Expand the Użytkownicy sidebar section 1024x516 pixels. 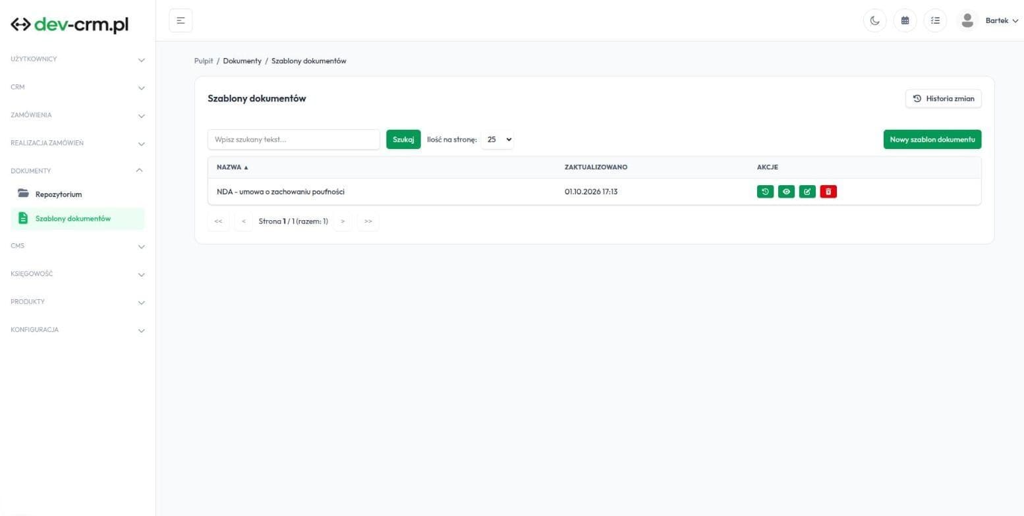pyautogui.click(x=78, y=59)
